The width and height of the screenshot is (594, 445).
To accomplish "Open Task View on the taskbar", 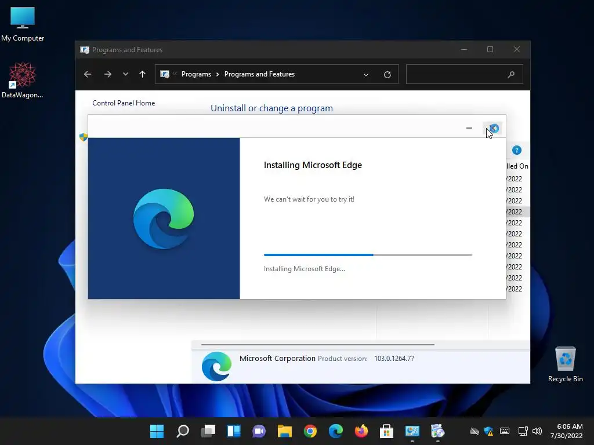I will 208,431.
